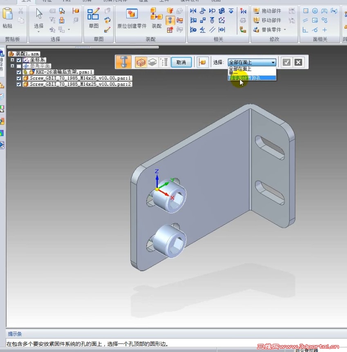The width and height of the screenshot is (347, 352).
Task: Click the 装配 assemble icon in the ribbon
Action: tap(156, 14)
